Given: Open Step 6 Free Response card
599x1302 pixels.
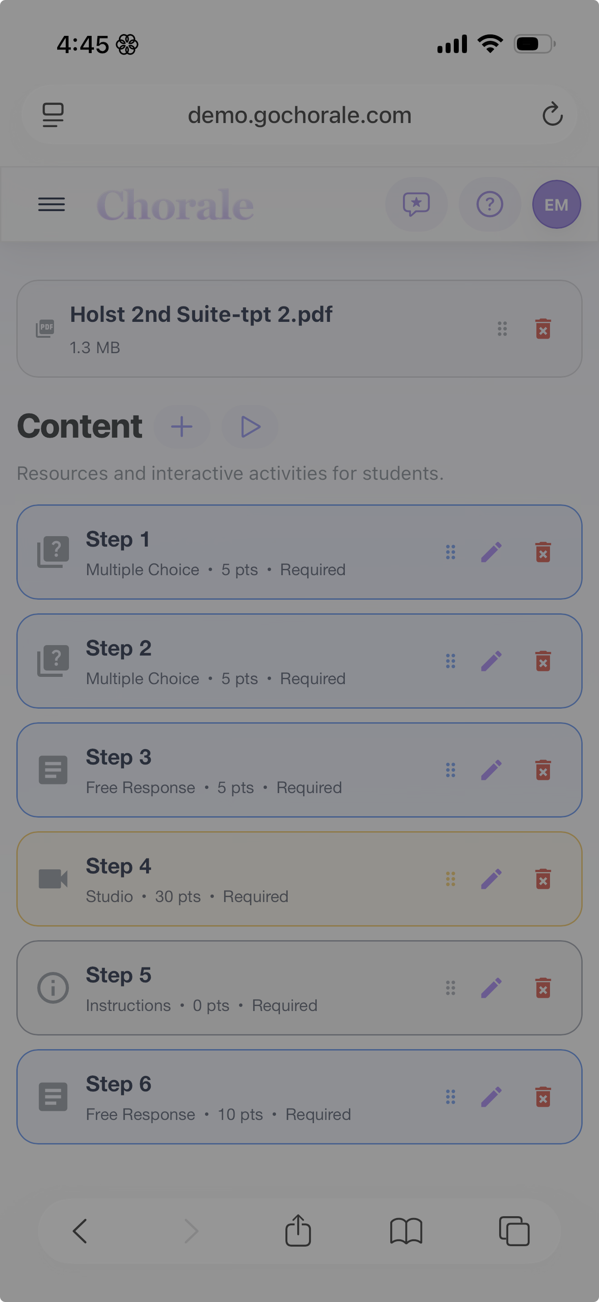Looking at the screenshot, I should [227, 1097].
